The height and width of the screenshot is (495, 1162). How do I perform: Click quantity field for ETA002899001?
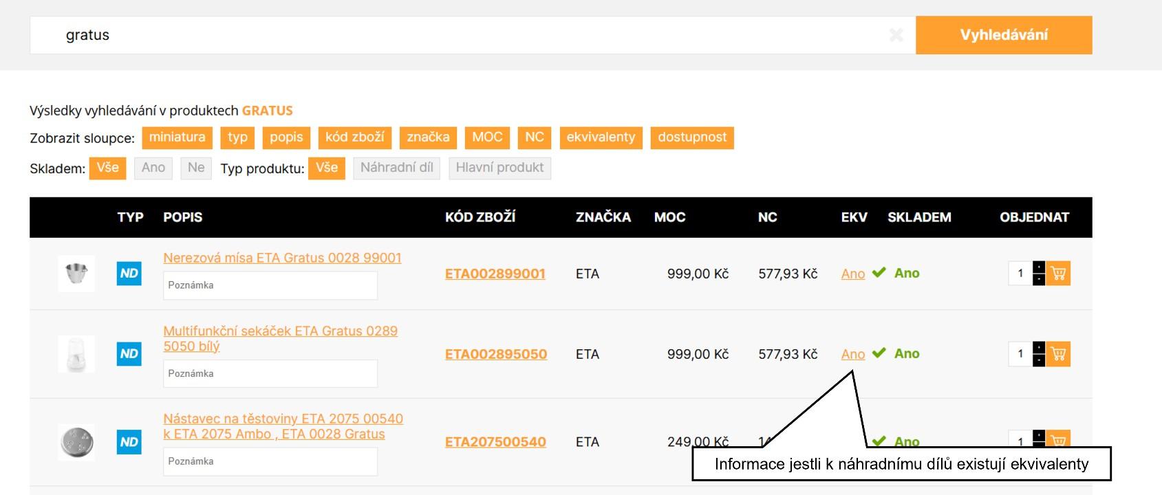1020,274
